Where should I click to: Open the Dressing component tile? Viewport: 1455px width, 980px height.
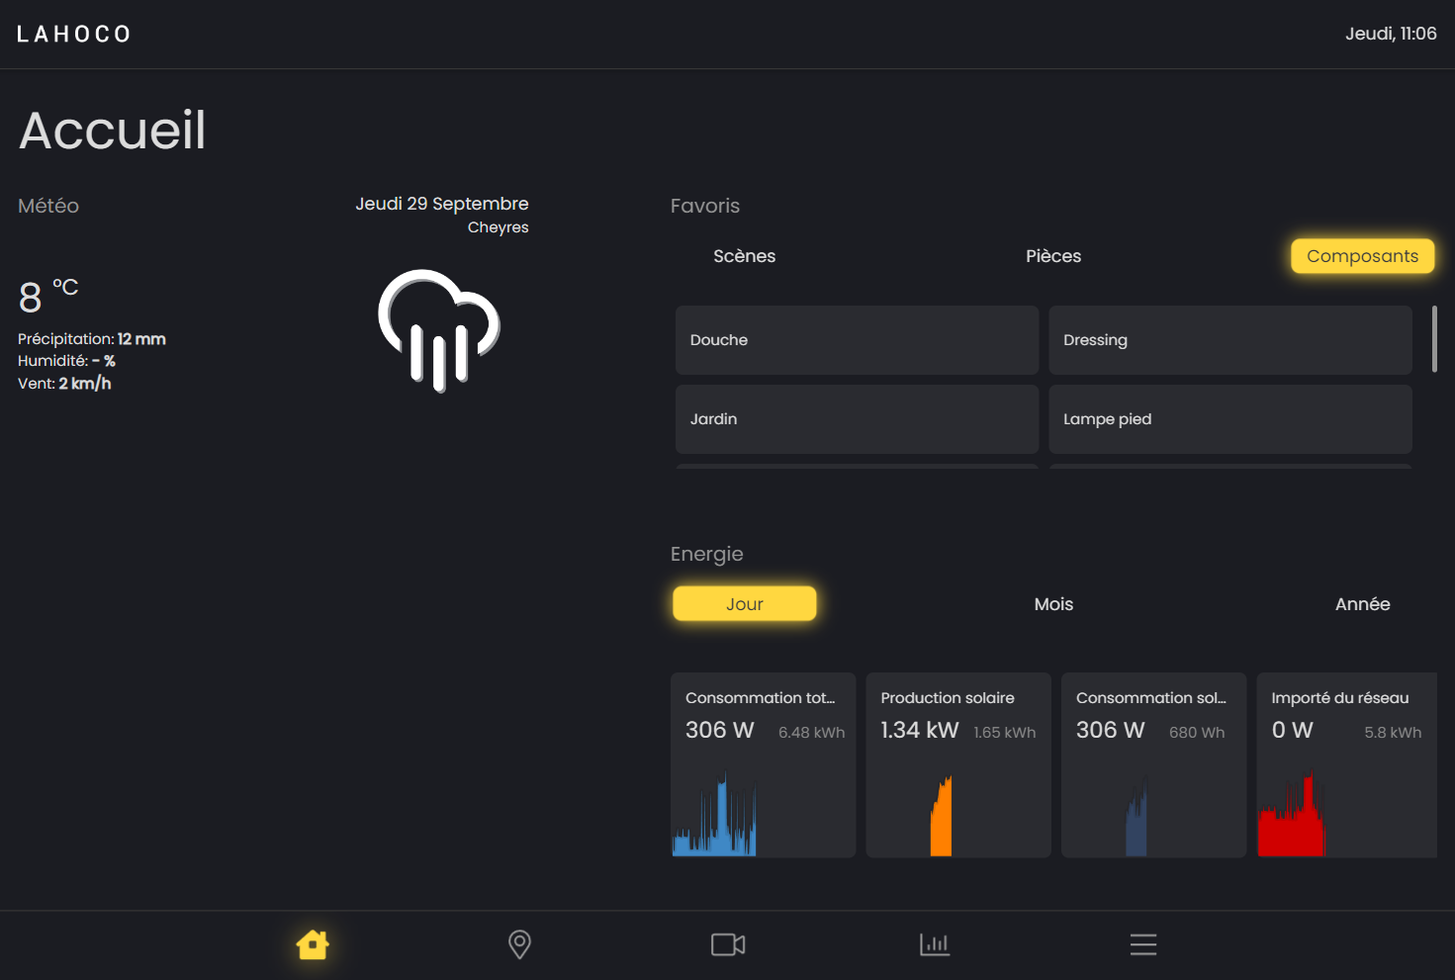click(x=1229, y=340)
